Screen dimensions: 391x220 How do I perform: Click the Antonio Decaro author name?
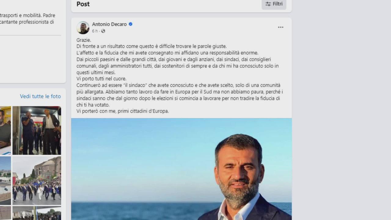tap(109, 24)
